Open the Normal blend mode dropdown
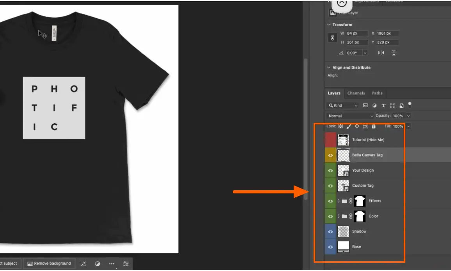This screenshot has width=451, height=271. click(x=350, y=116)
